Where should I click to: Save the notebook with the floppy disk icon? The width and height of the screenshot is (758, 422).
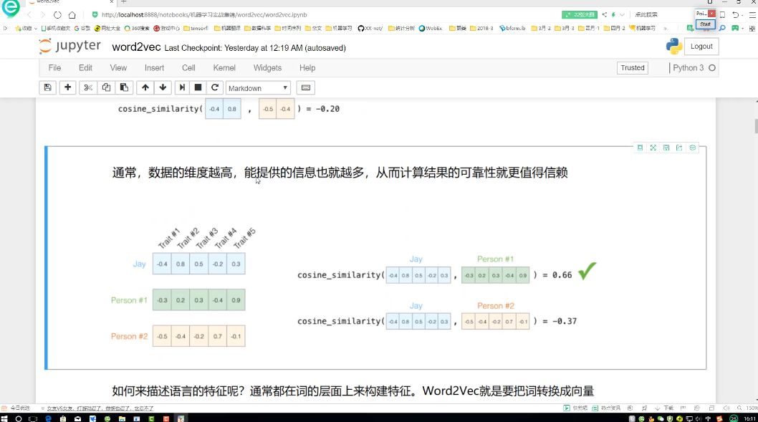pos(46,87)
